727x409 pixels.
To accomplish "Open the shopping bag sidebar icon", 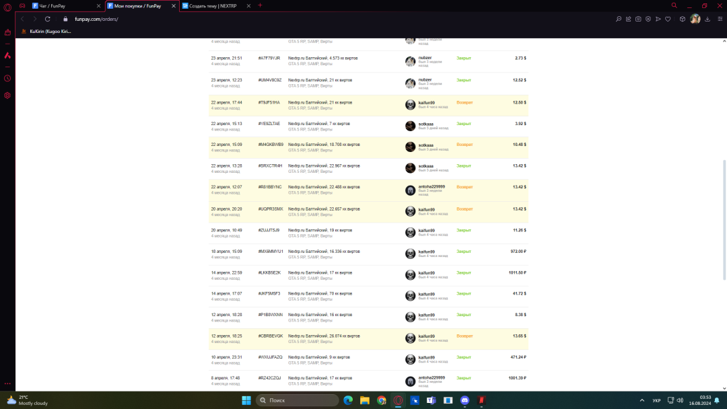I will pos(7,32).
